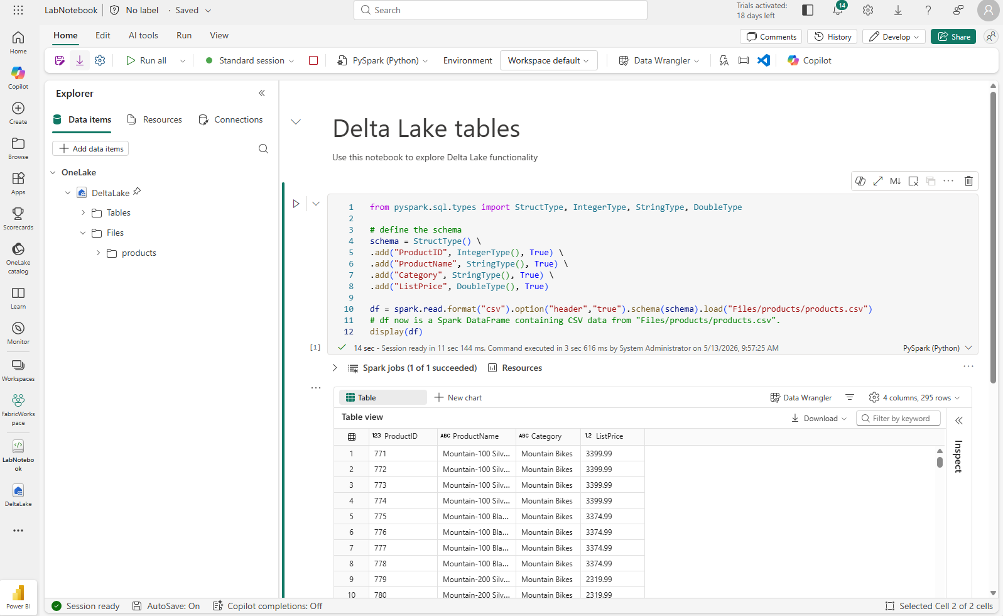Image resolution: width=1003 pixels, height=616 pixels.
Task: Open OneLake catalog in the sidebar
Action: pyautogui.click(x=18, y=258)
